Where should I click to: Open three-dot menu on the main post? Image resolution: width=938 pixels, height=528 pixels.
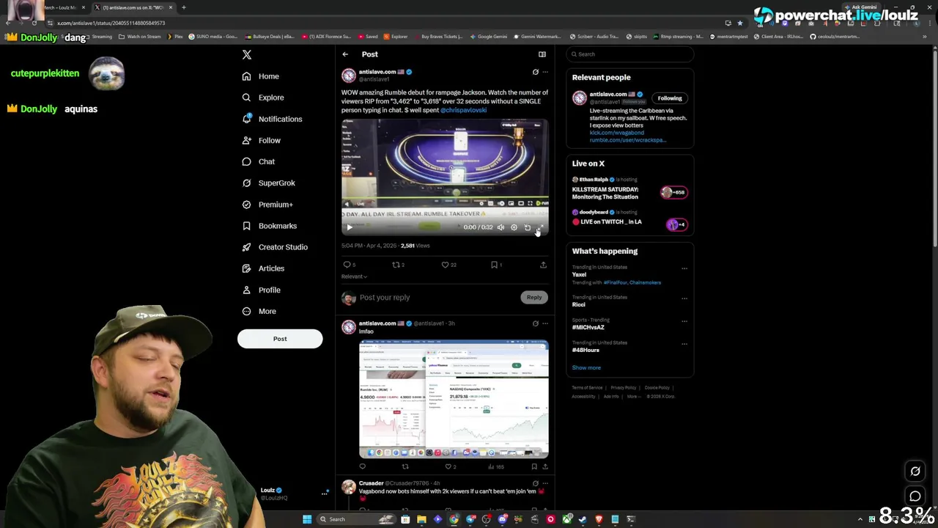[x=544, y=72]
